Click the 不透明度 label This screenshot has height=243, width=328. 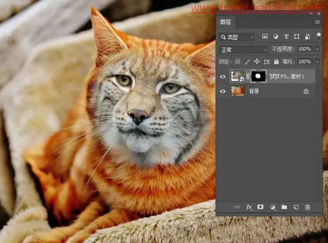coord(283,49)
